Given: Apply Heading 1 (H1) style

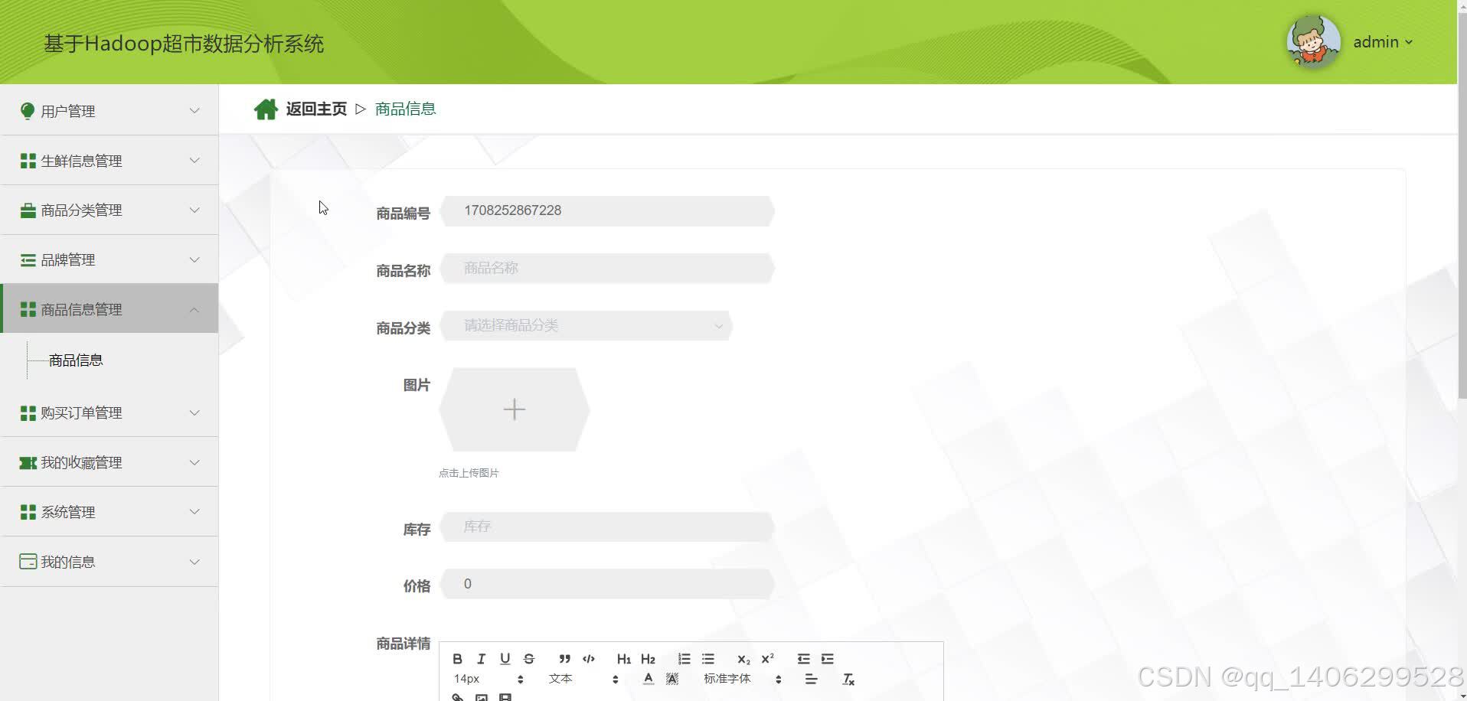Looking at the screenshot, I should click(624, 659).
